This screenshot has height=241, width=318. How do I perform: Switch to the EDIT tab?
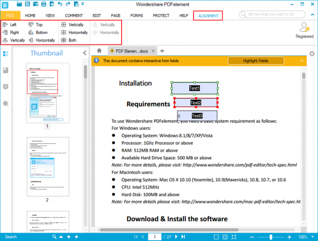coord(97,15)
